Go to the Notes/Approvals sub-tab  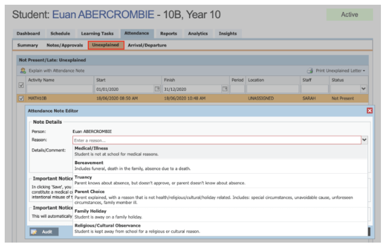coord(65,45)
